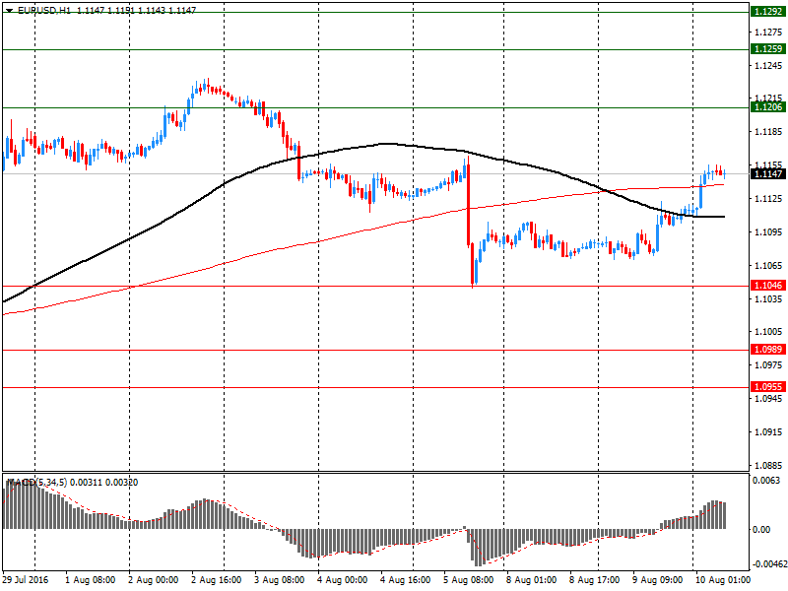The width and height of the screenshot is (788, 591).
Task: Click the 1 Aug 08:00 time axis label
Action: (x=91, y=580)
